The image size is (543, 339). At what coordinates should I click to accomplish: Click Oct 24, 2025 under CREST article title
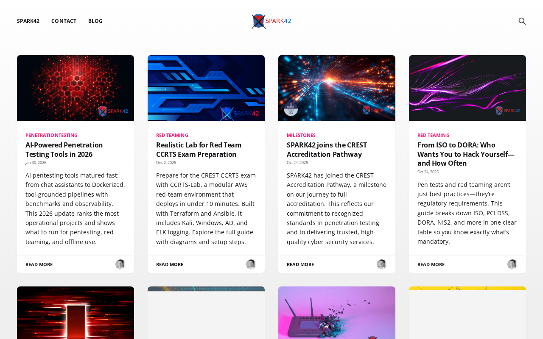pyautogui.click(x=297, y=163)
